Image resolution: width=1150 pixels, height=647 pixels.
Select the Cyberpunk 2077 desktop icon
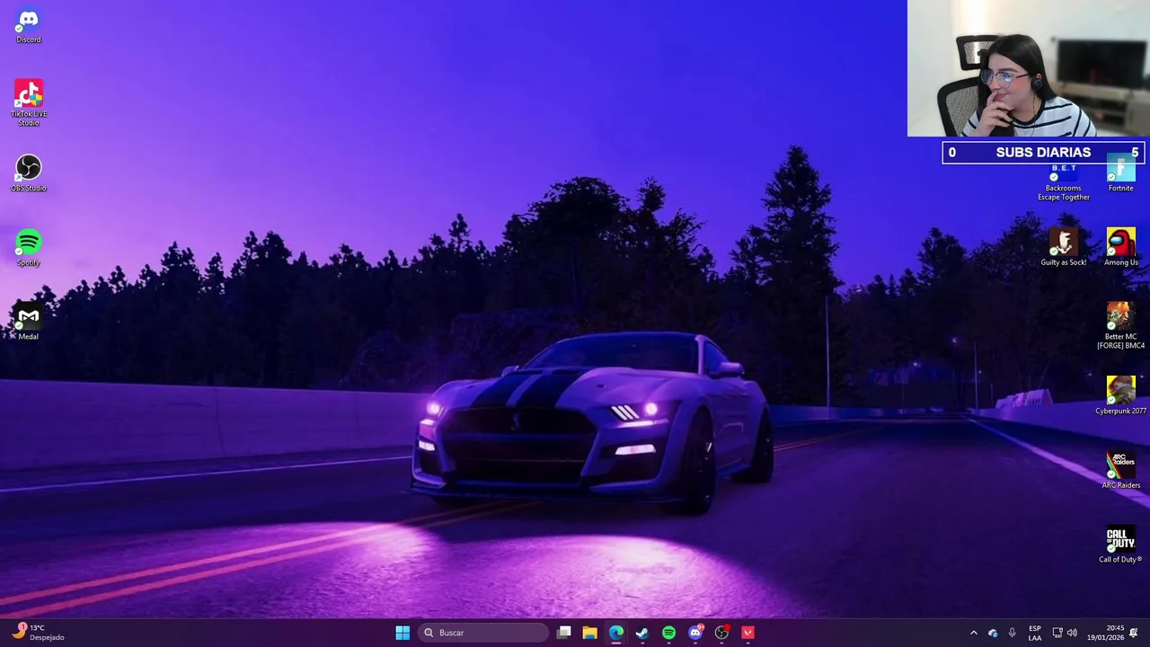pos(1120,396)
